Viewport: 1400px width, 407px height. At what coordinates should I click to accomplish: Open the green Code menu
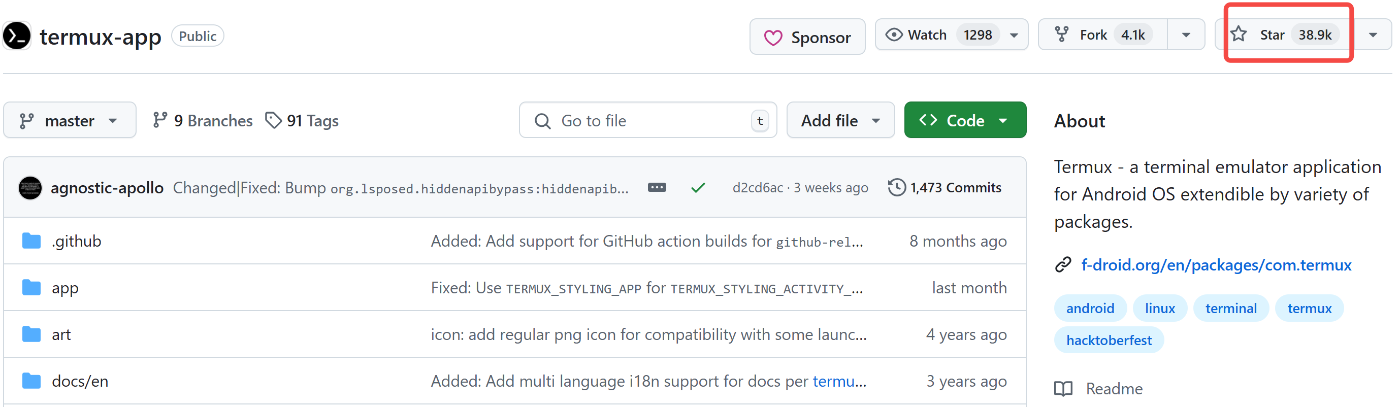(964, 120)
